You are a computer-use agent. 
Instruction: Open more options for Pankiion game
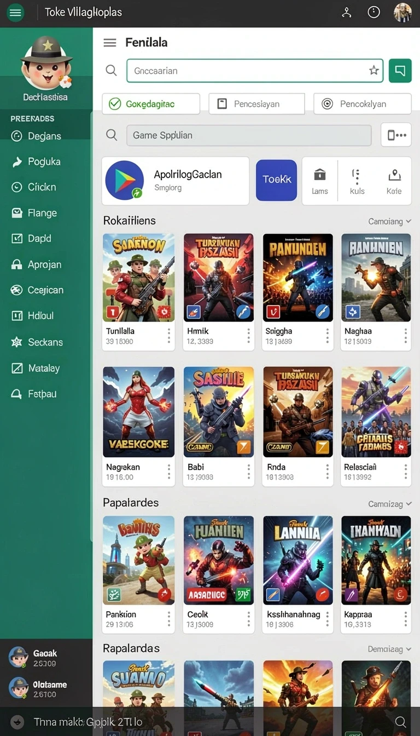click(168, 619)
